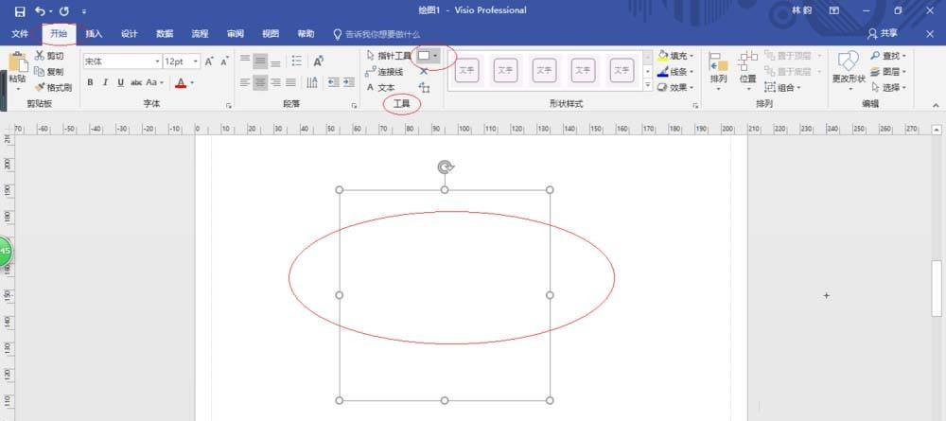Switch to the View (视图) tab
The image size is (946, 421).
271,34
